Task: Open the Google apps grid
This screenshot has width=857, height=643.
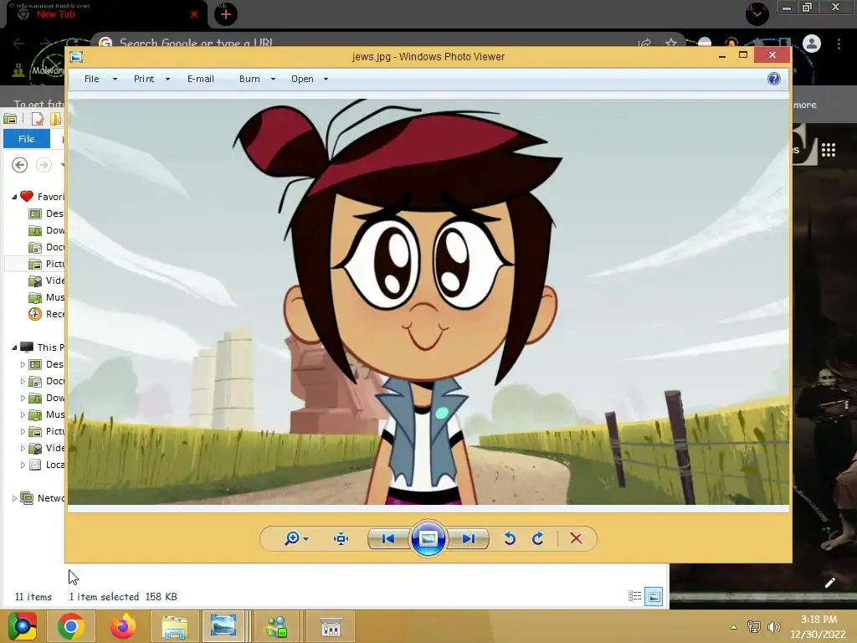Action: 828,150
